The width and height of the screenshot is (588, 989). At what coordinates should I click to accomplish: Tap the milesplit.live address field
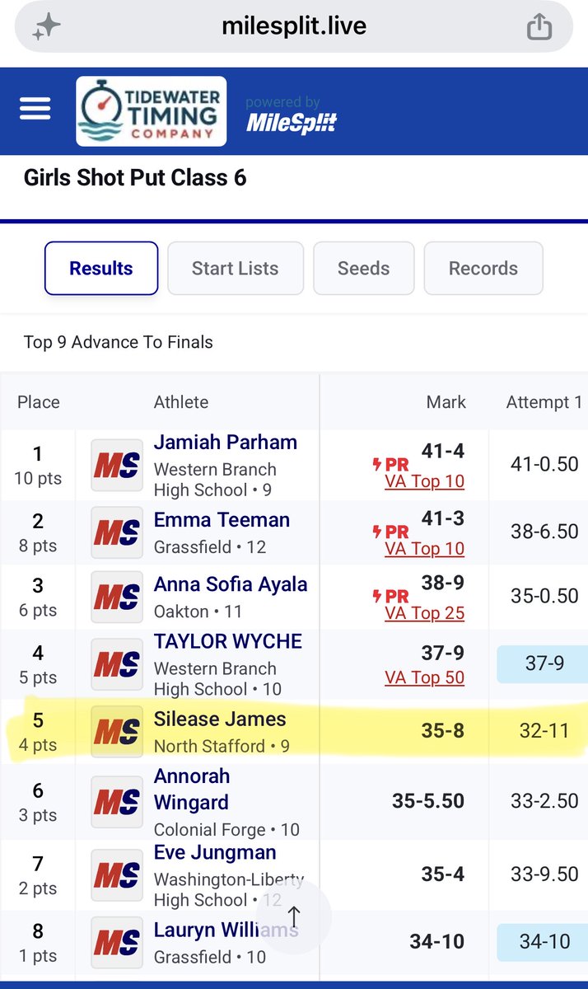[x=294, y=27]
